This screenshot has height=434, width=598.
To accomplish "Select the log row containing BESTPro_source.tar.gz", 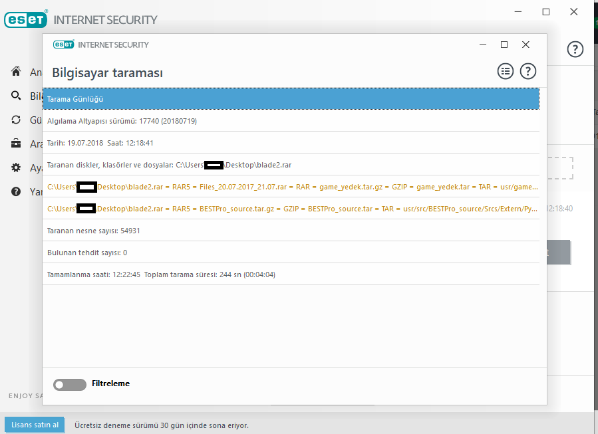I will tap(291, 209).
